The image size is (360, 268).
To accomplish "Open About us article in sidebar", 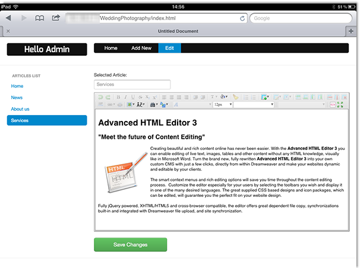I will coord(20,109).
